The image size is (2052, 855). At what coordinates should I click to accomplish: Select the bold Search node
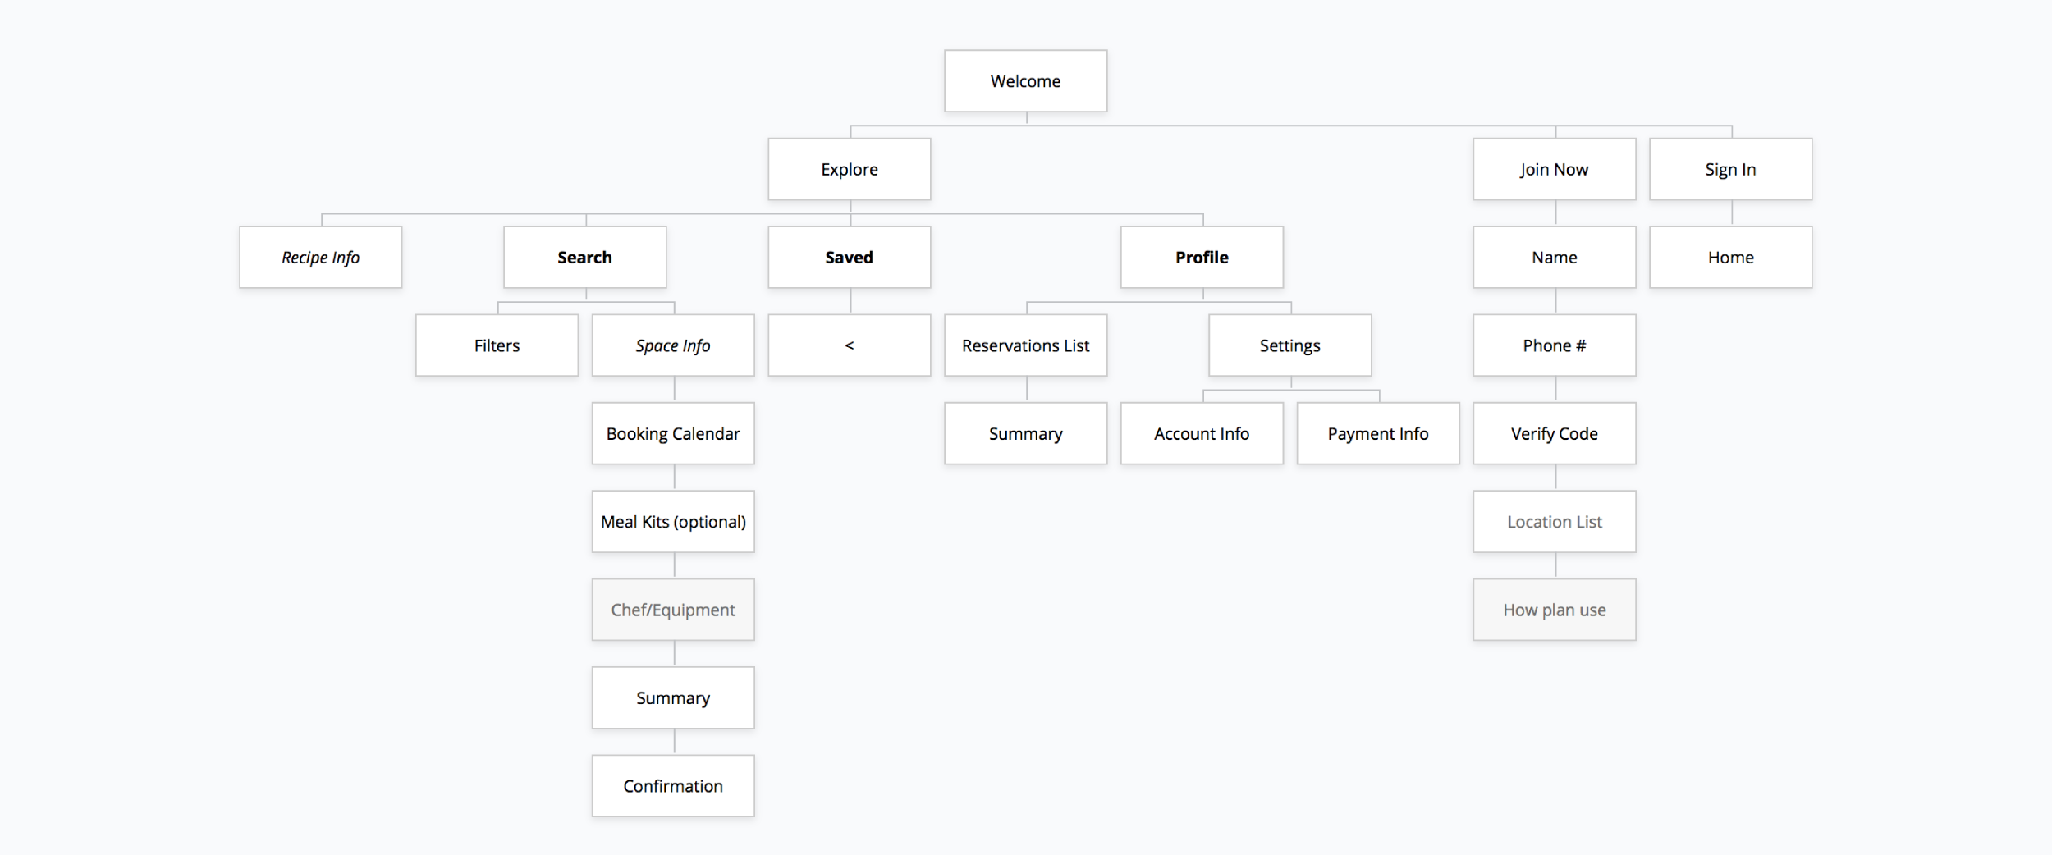tap(584, 258)
